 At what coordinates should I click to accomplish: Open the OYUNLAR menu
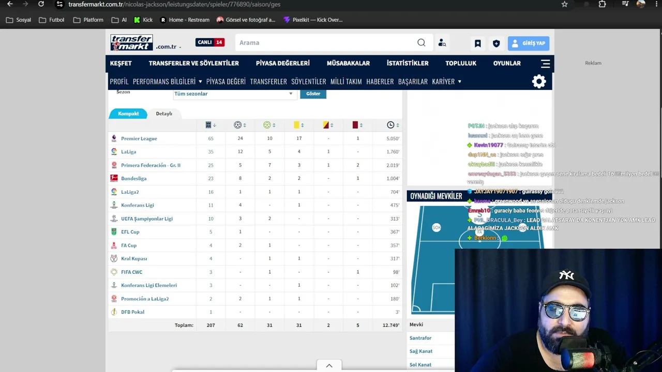click(x=507, y=64)
